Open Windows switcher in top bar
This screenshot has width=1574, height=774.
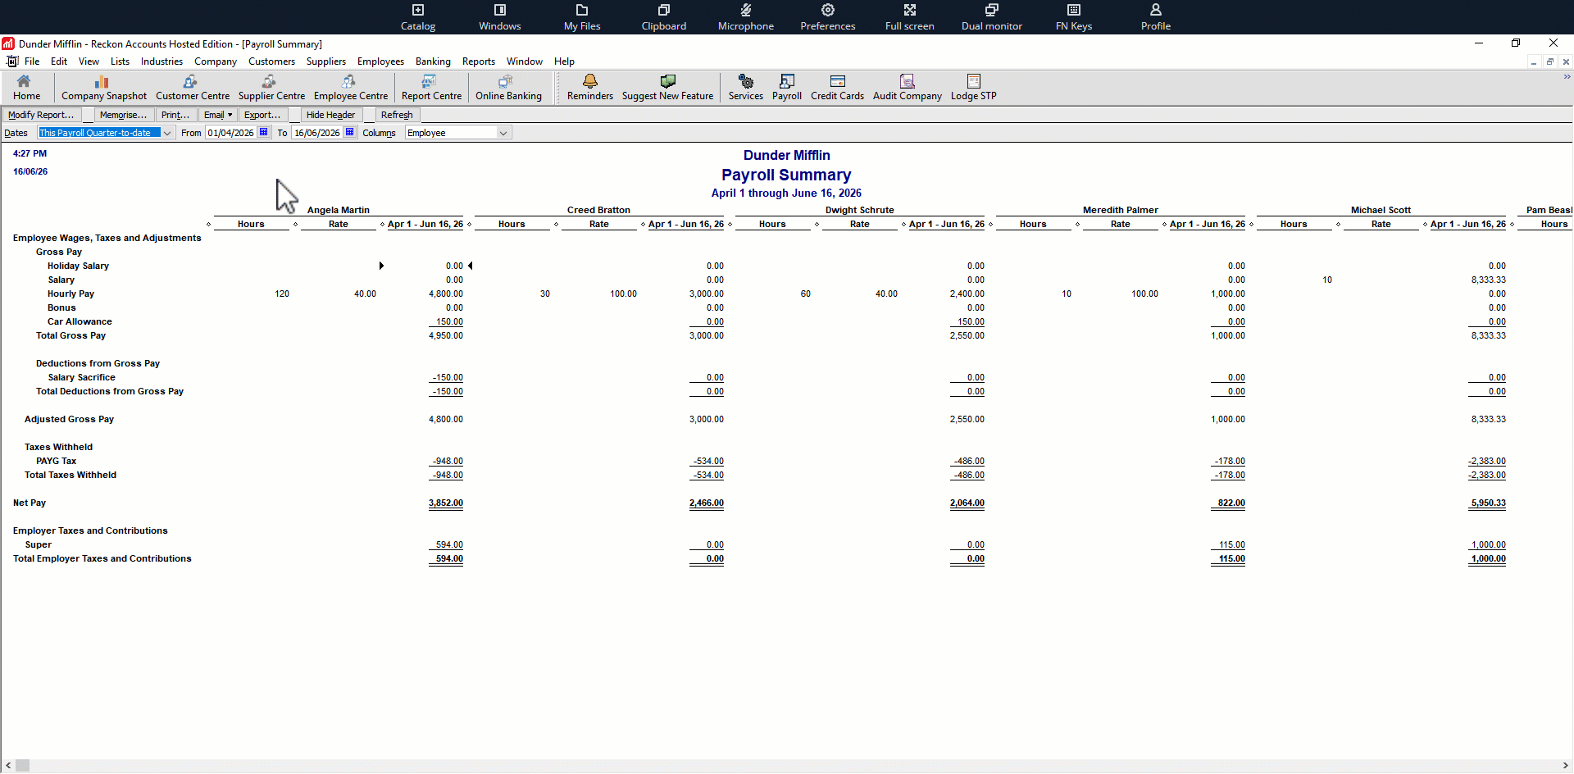500,17
